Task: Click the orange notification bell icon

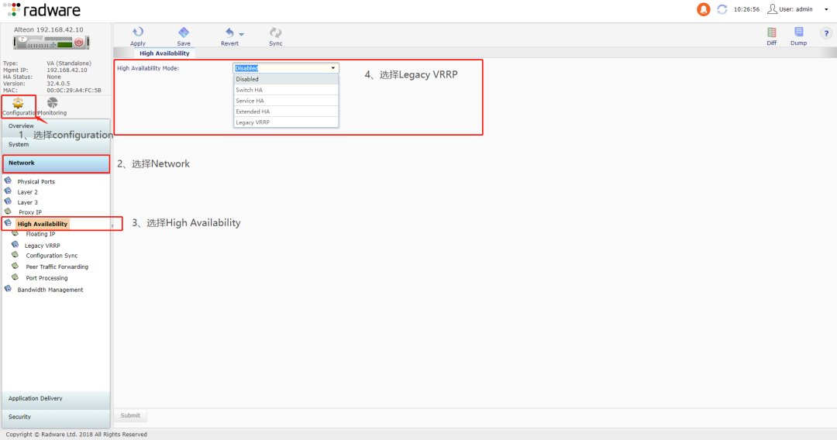Action: click(704, 9)
